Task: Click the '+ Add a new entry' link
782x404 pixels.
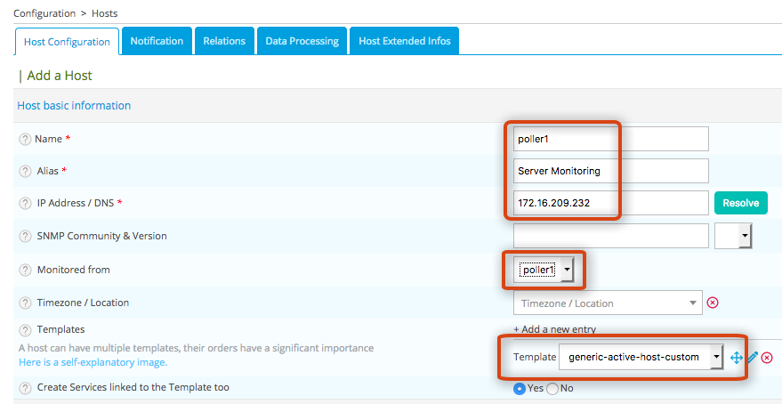Action: pyautogui.click(x=554, y=329)
